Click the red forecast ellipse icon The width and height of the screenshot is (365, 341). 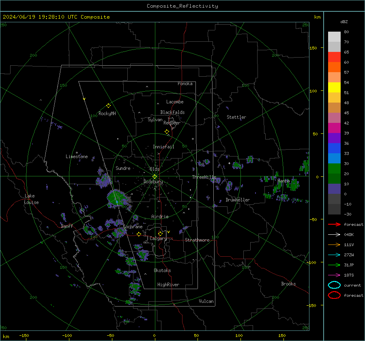pyautogui.click(x=334, y=295)
